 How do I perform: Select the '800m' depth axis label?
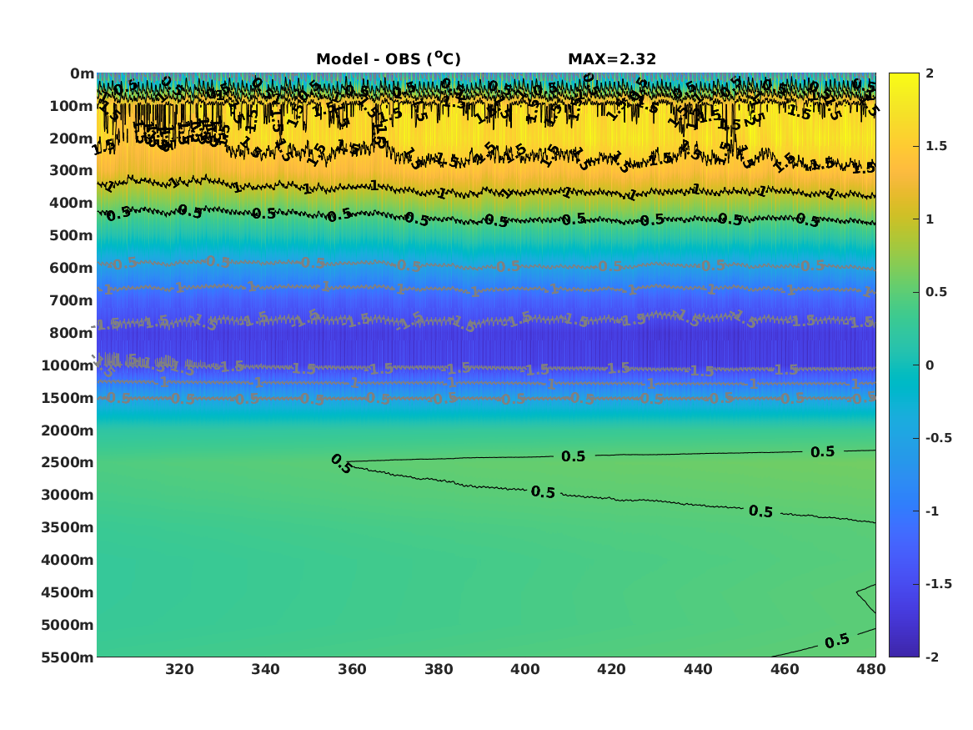(72, 333)
